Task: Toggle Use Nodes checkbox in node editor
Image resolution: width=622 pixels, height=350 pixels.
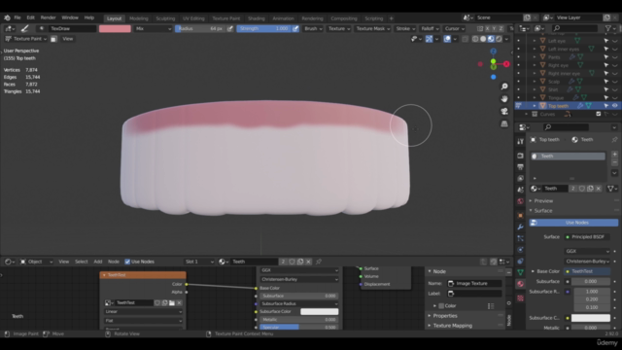Action: [x=127, y=262]
